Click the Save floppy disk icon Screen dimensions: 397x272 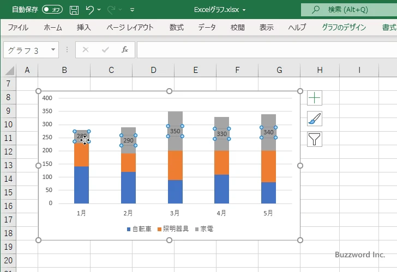click(74, 10)
